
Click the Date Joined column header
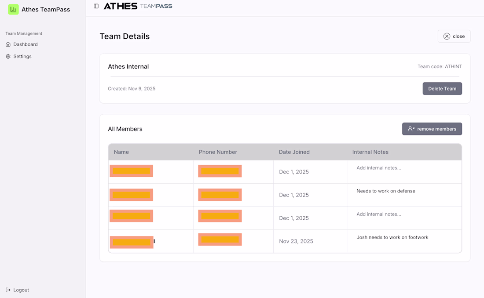click(294, 152)
